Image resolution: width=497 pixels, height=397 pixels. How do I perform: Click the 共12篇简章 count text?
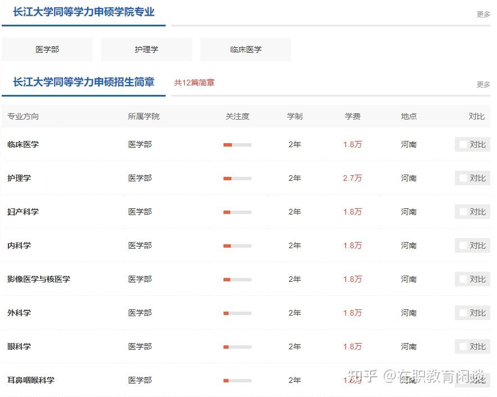coord(194,83)
